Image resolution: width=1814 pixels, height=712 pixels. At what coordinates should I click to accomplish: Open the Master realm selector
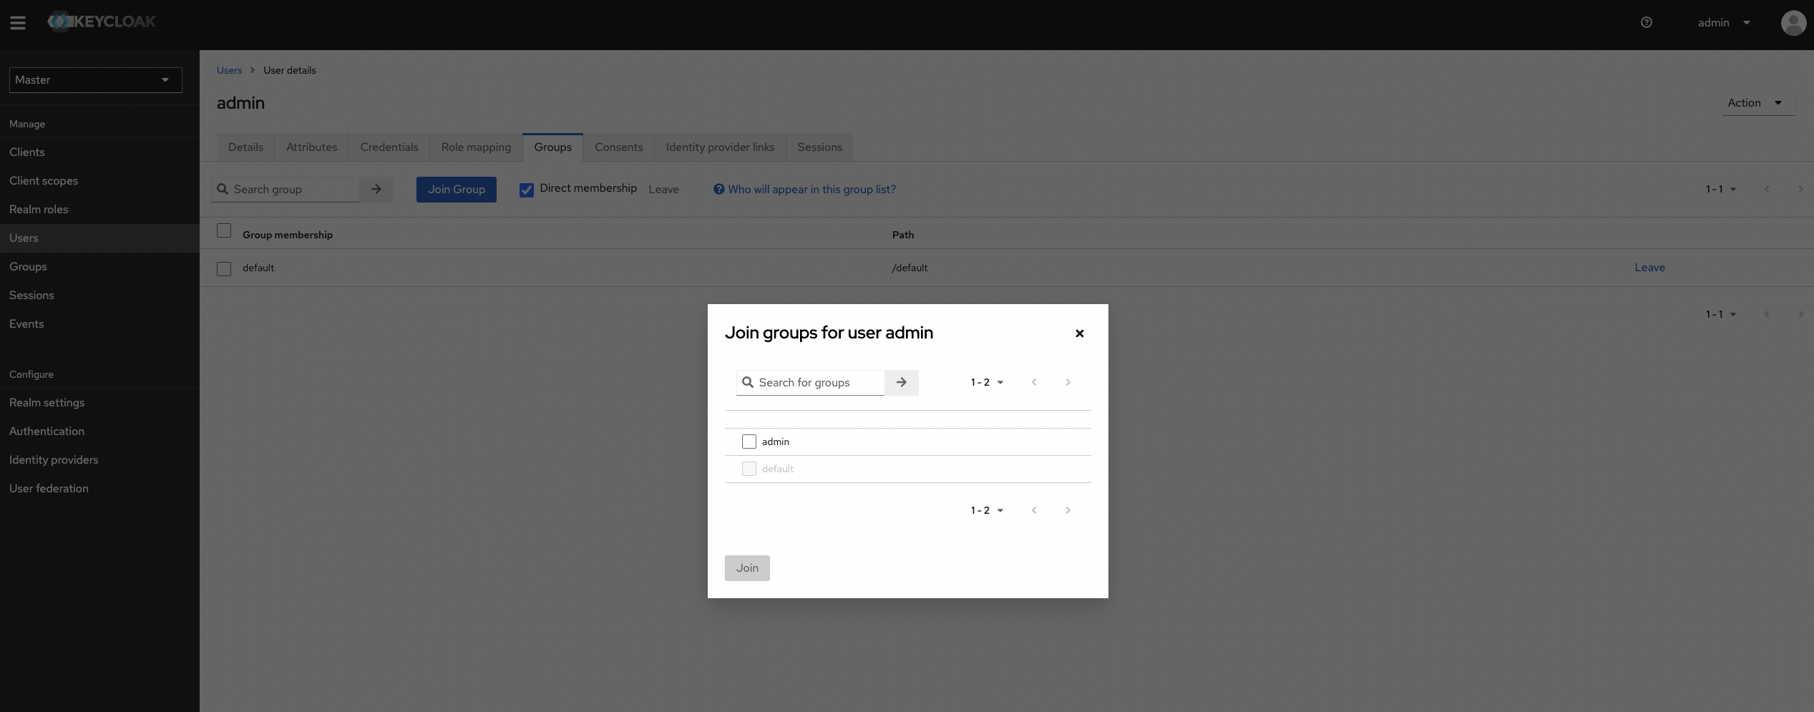(x=95, y=79)
